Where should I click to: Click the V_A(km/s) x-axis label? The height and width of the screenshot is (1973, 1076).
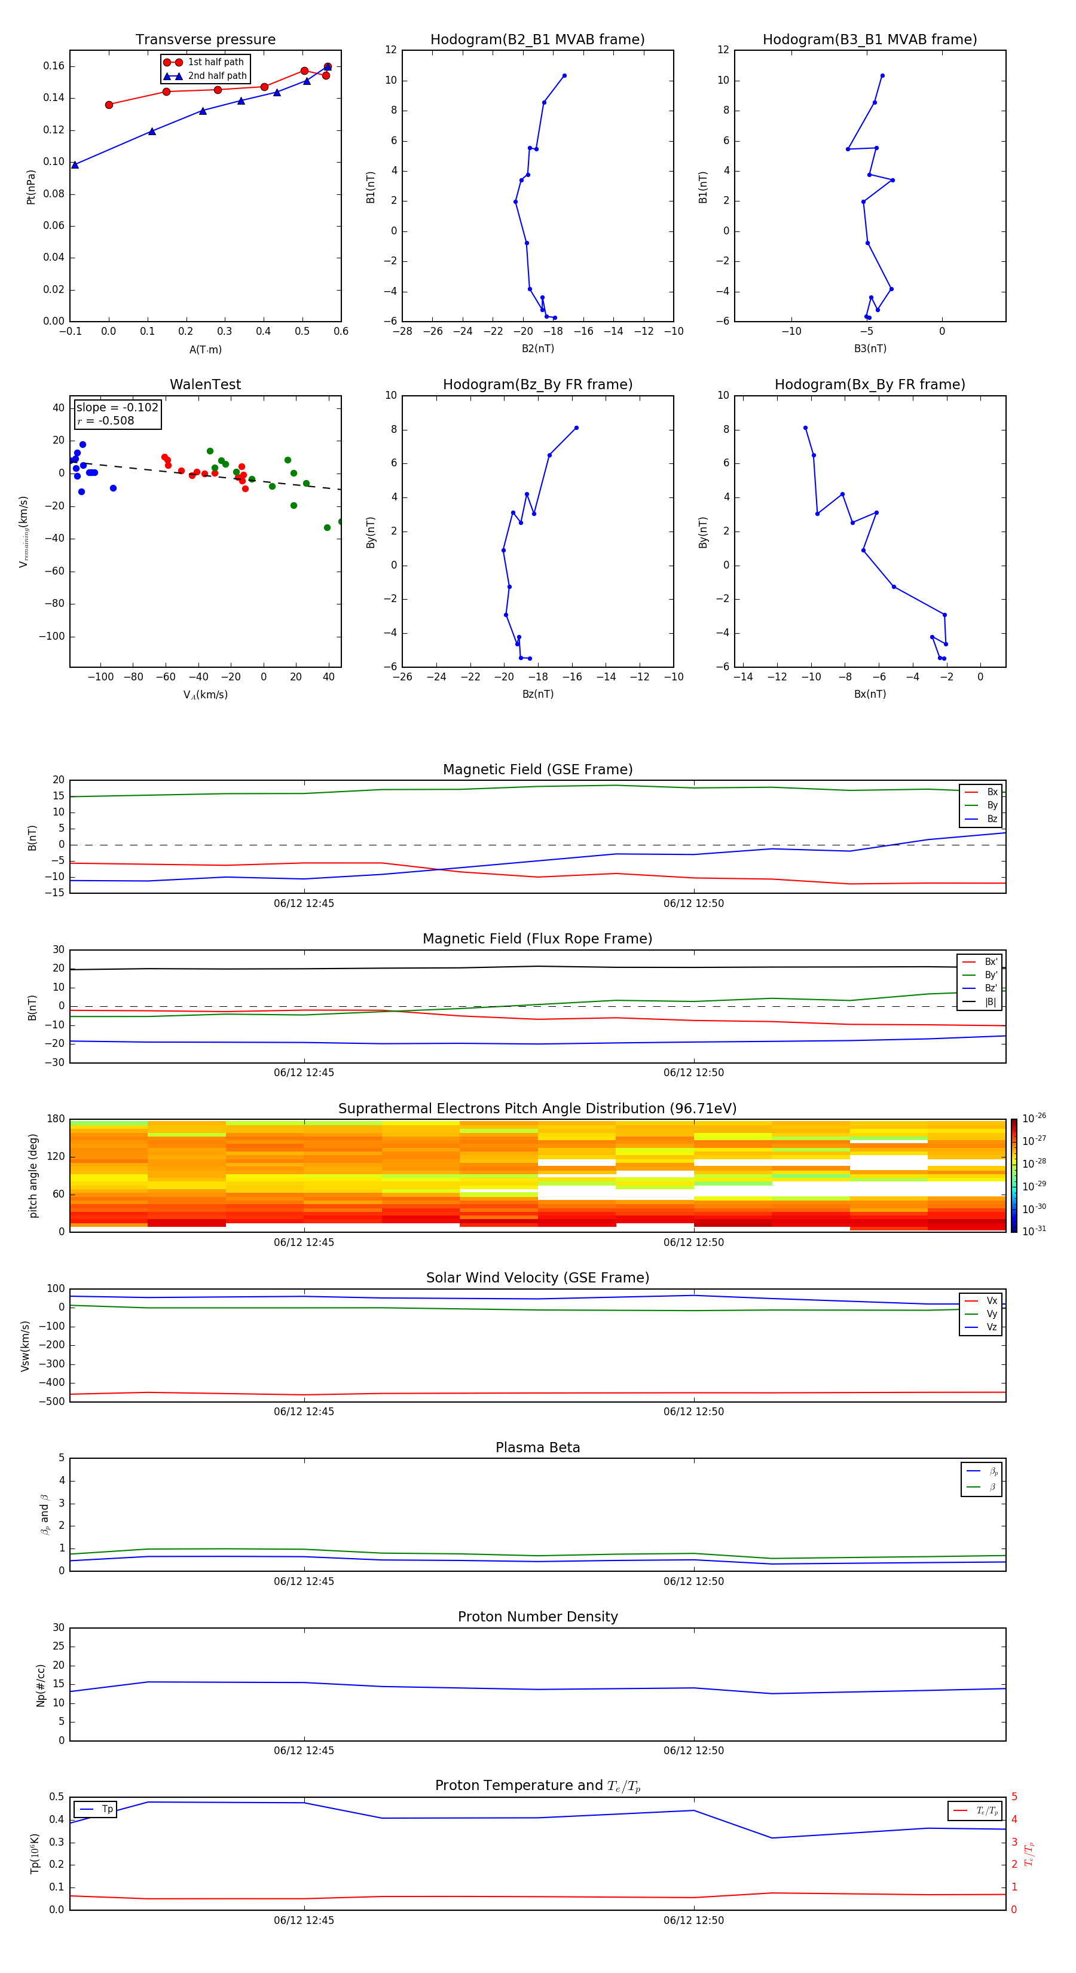pyautogui.click(x=205, y=695)
